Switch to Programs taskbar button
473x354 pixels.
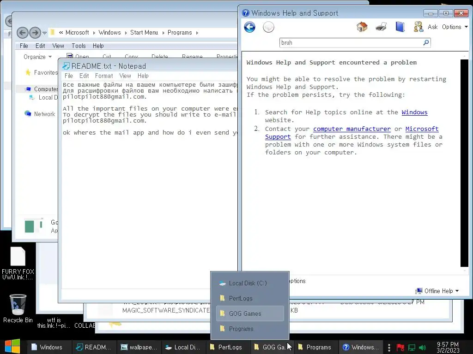(x=316, y=347)
